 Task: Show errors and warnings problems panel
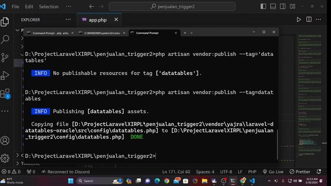pos(11,172)
